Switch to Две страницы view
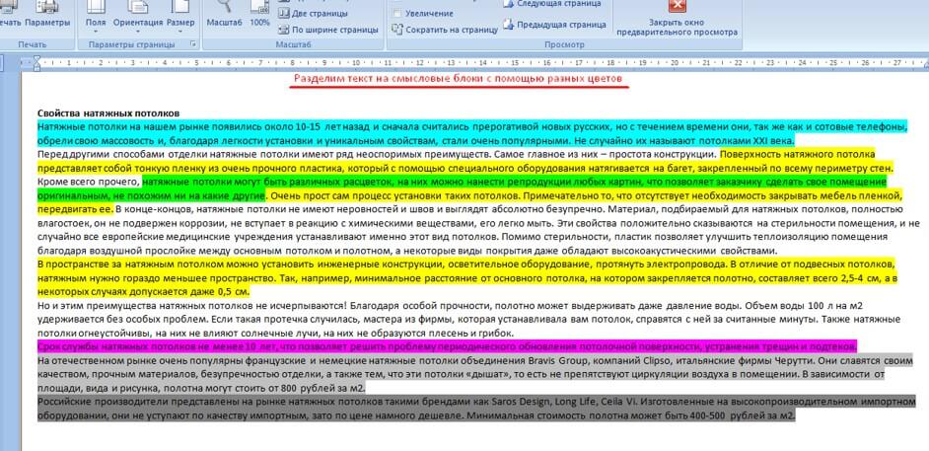The width and height of the screenshot is (929, 451). pos(319,14)
